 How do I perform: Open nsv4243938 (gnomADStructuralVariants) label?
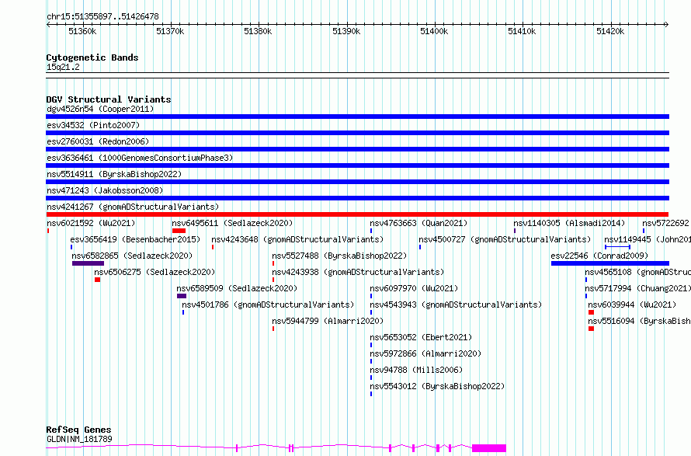358,272
